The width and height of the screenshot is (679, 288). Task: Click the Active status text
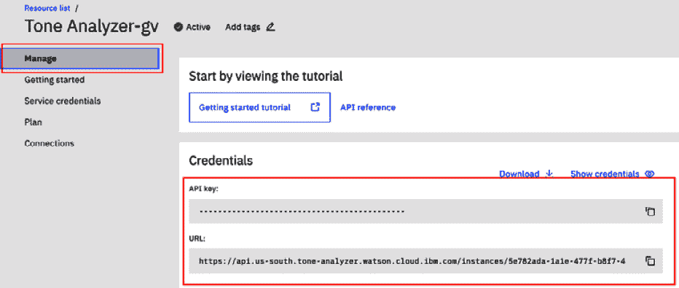tap(198, 27)
